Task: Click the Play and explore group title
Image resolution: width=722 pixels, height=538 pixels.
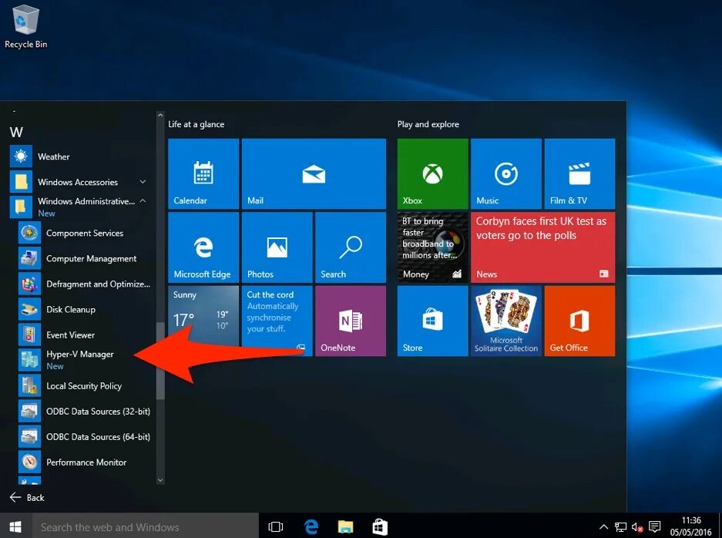Action: [x=428, y=124]
